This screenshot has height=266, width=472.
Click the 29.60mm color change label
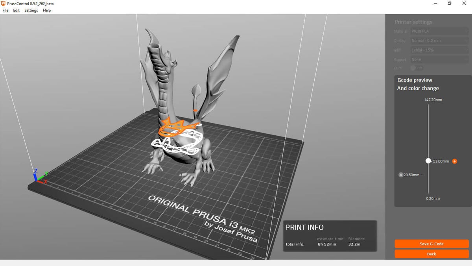click(x=412, y=175)
